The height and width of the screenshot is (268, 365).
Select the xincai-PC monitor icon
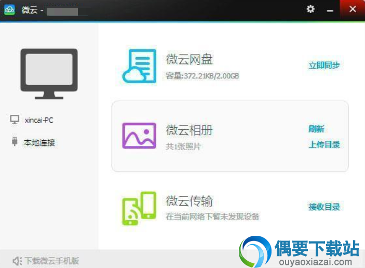pos(15,119)
